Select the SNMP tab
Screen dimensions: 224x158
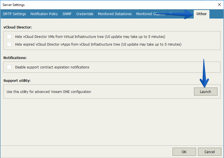(x=67, y=14)
